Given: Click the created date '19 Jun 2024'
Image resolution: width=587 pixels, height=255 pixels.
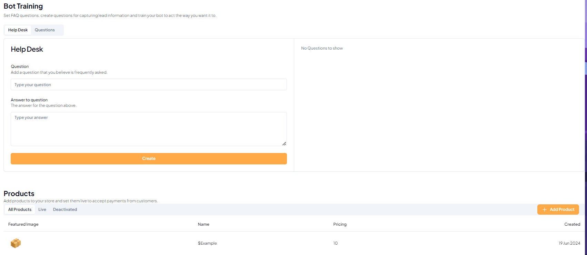Looking at the screenshot, I should click(569, 243).
